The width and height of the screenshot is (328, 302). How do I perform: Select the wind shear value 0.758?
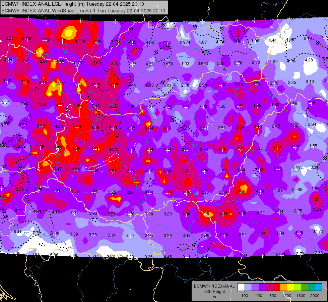[x=80, y=41]
